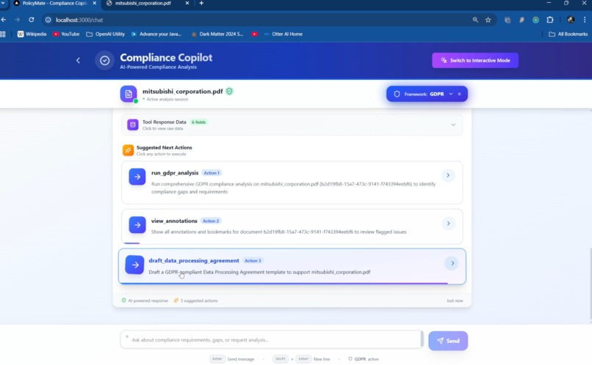Open the chevron on view_annotations card
Screen dimensions: 592x365
click(x=448, y=224)
